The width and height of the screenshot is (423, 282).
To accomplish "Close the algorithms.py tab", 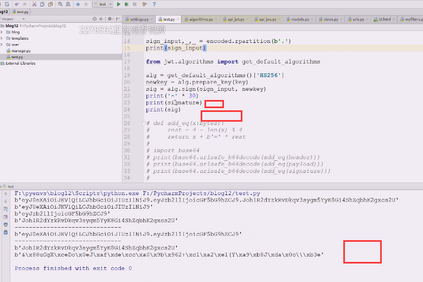I will [216, 19].
